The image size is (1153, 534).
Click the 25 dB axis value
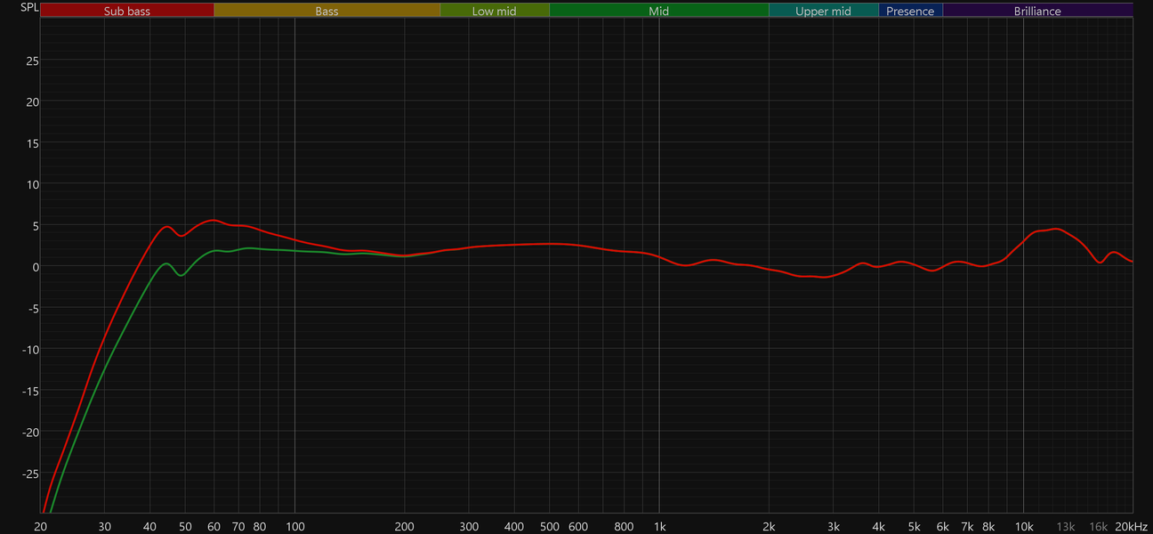click(31, 61)
